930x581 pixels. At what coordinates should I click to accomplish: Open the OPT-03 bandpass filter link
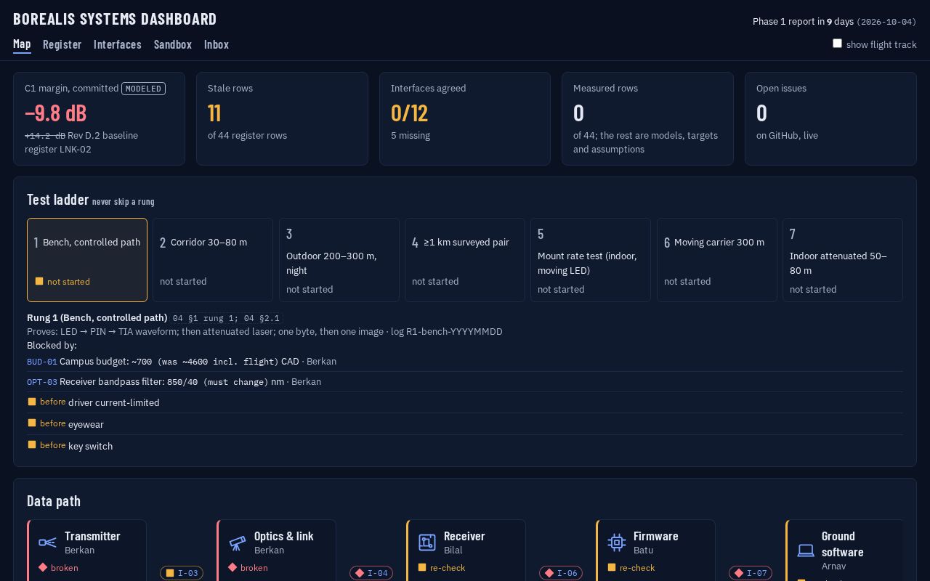click(42, 382)
